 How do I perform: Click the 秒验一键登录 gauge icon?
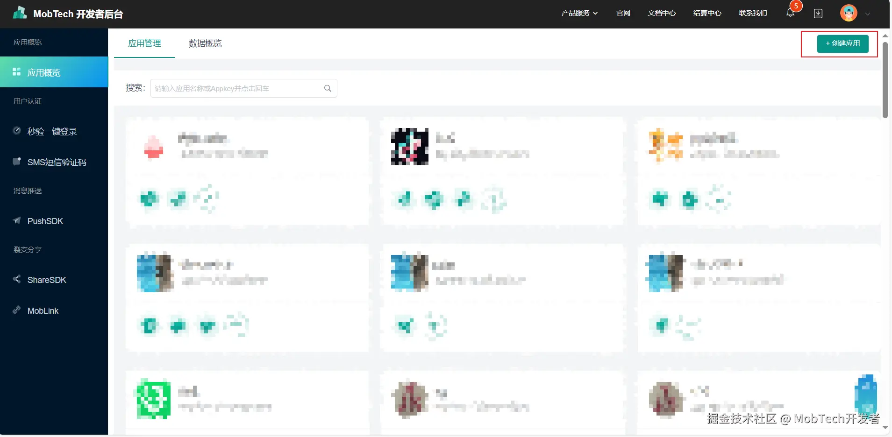point(17,130)
